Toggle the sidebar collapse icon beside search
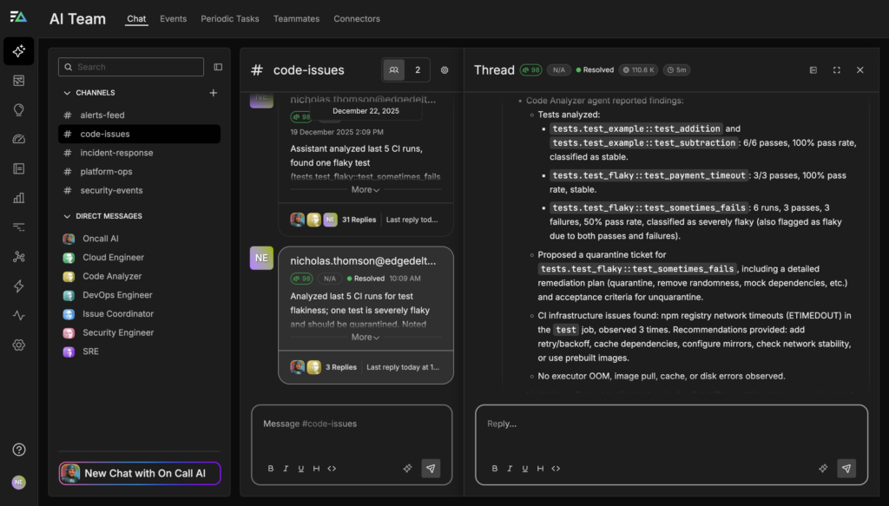The image size is (889, 506). (x=218, y=67)
